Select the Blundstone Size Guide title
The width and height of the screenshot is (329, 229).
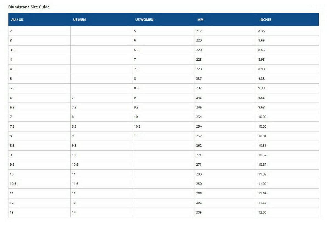(29, 7)
